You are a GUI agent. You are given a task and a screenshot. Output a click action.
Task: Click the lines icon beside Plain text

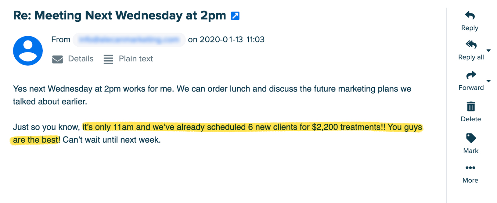108,59
